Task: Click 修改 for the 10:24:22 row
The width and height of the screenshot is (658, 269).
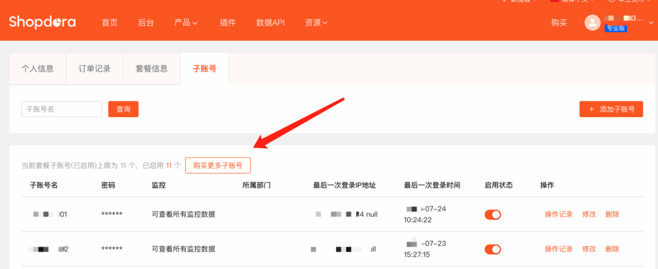Action: 589,215
